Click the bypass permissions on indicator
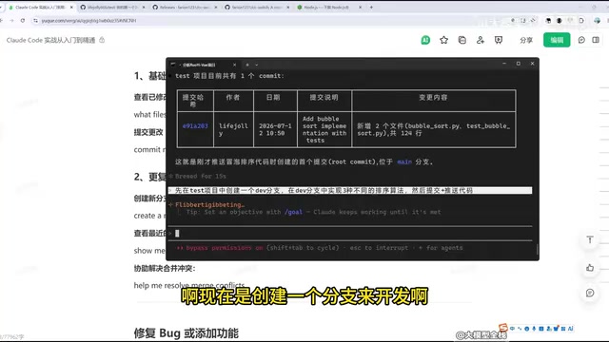609x342 pixels. coord(225,248)
